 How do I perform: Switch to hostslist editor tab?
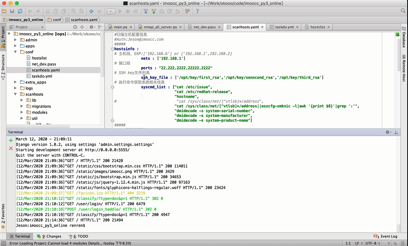coord(318,27)
